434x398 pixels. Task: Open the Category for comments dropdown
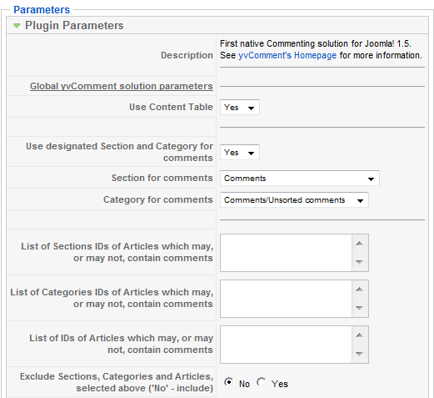pyautogui.click(x=294, y=200)
